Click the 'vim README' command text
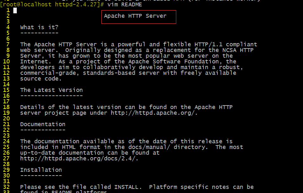The width and height of the screenshot is (303, 193). 125,4
